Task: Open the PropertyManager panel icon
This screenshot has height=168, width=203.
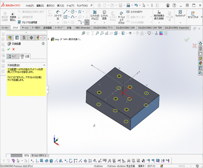Action: coord(17,38)
